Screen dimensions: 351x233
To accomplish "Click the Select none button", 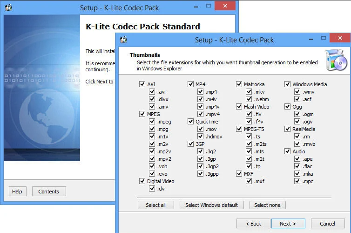I will [x=268, y=205].
